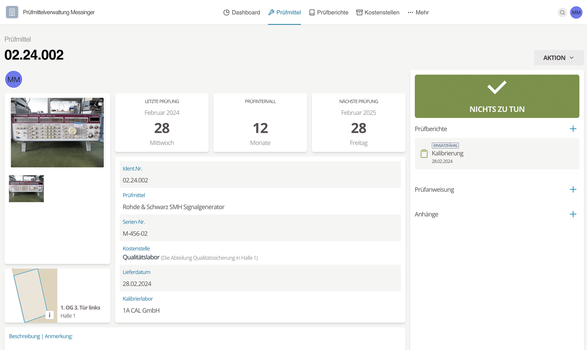Viewport: 587px width, 350px height.
Task: Click the Prüfberichte section heading
Action: click(x=431, y=129)
